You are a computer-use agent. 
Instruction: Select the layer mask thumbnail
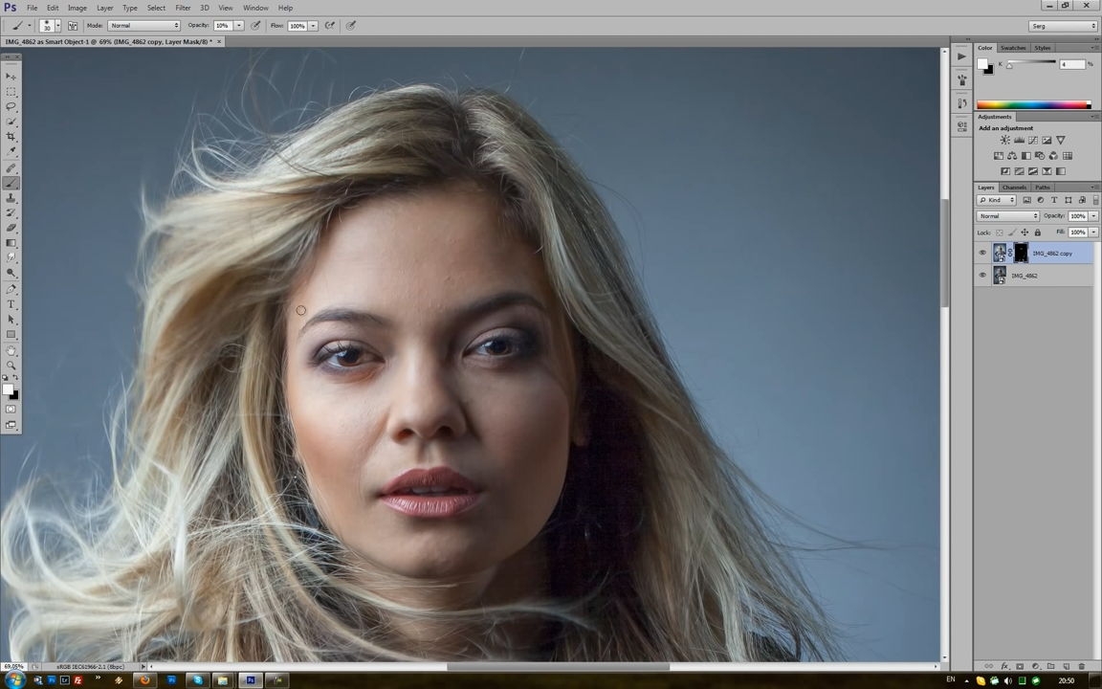point(1021,253)
